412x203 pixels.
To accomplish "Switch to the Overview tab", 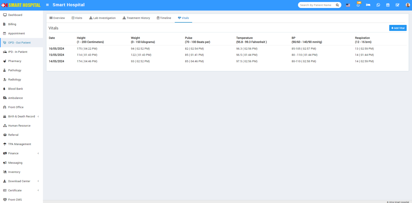I will [57, 18].
